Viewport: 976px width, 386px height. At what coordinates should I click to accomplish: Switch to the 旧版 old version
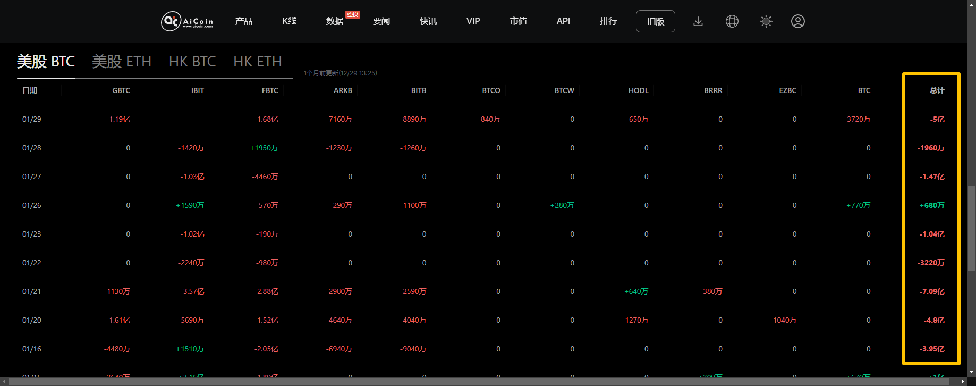(x=655, y=21)
